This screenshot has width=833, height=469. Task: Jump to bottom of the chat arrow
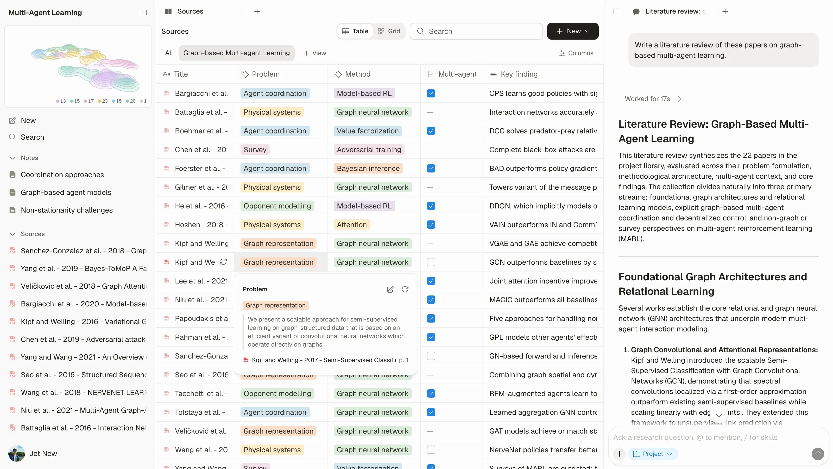click(x=718, y=414)
